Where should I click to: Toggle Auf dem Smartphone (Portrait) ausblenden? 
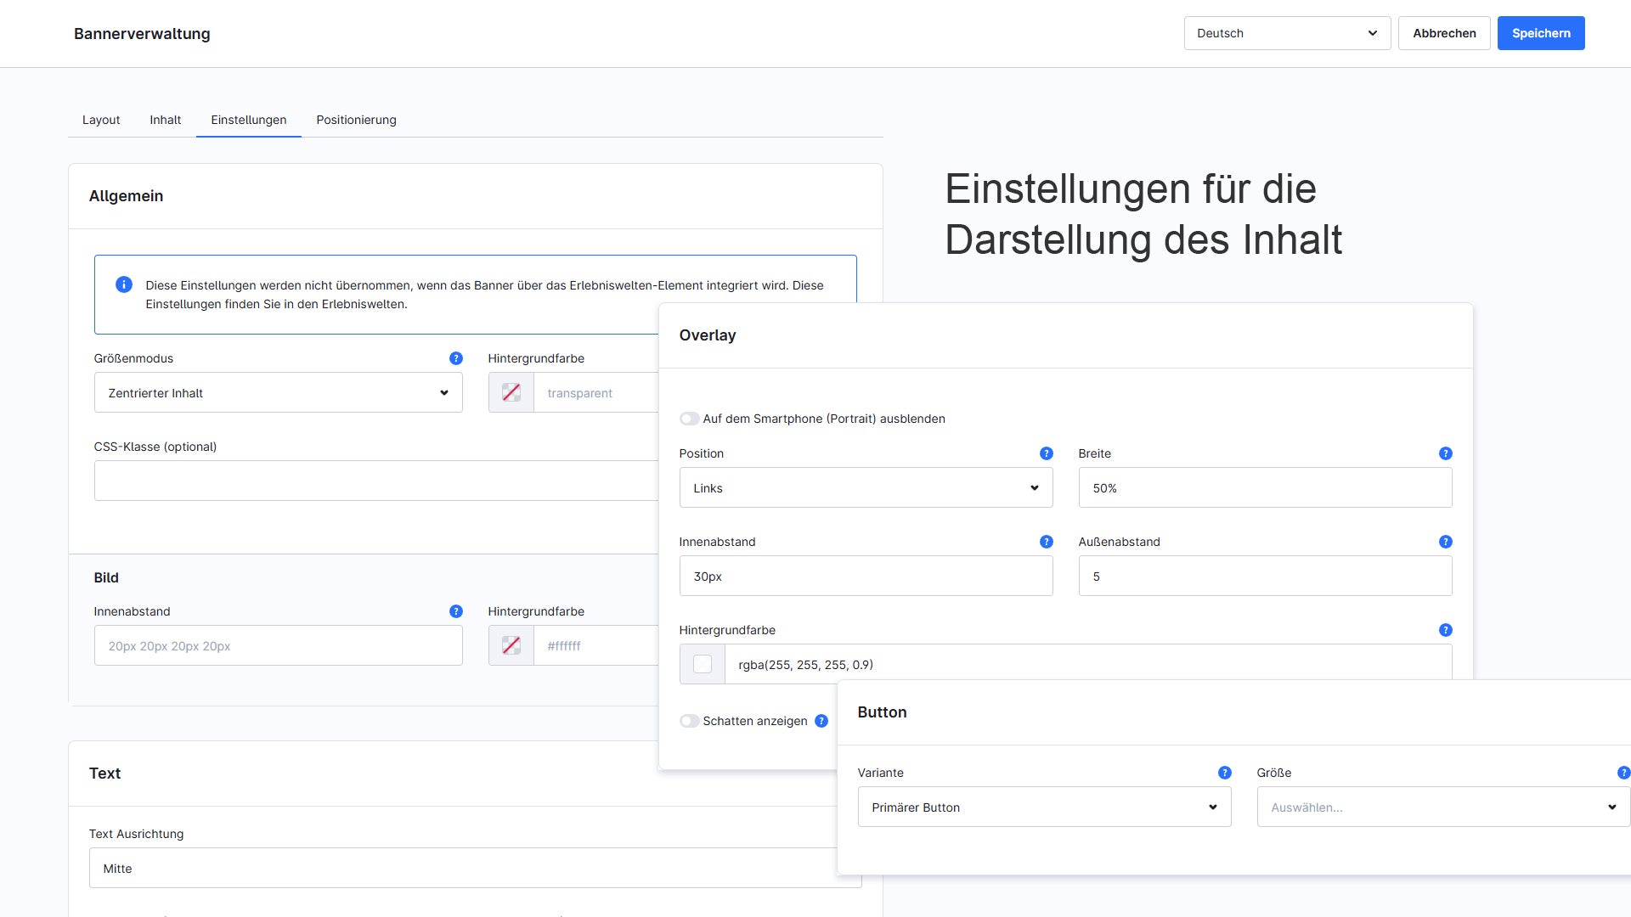click(690, 419)
